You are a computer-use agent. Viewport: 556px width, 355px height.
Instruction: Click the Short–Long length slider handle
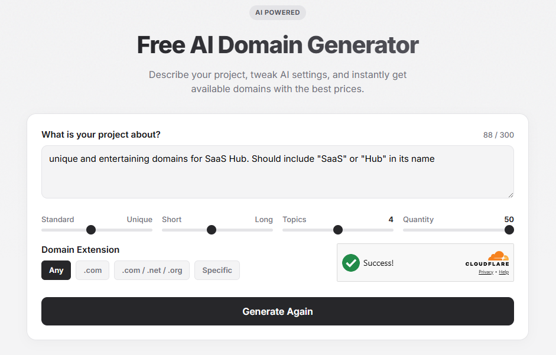coord(211,230)
